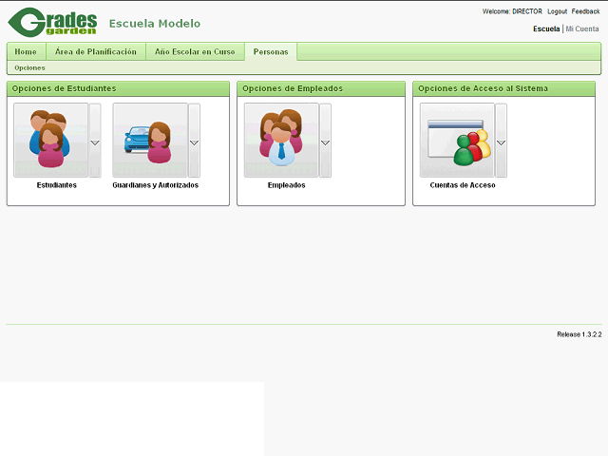
Task: Open the Feedback link
Action: click(x=585, y=11)
